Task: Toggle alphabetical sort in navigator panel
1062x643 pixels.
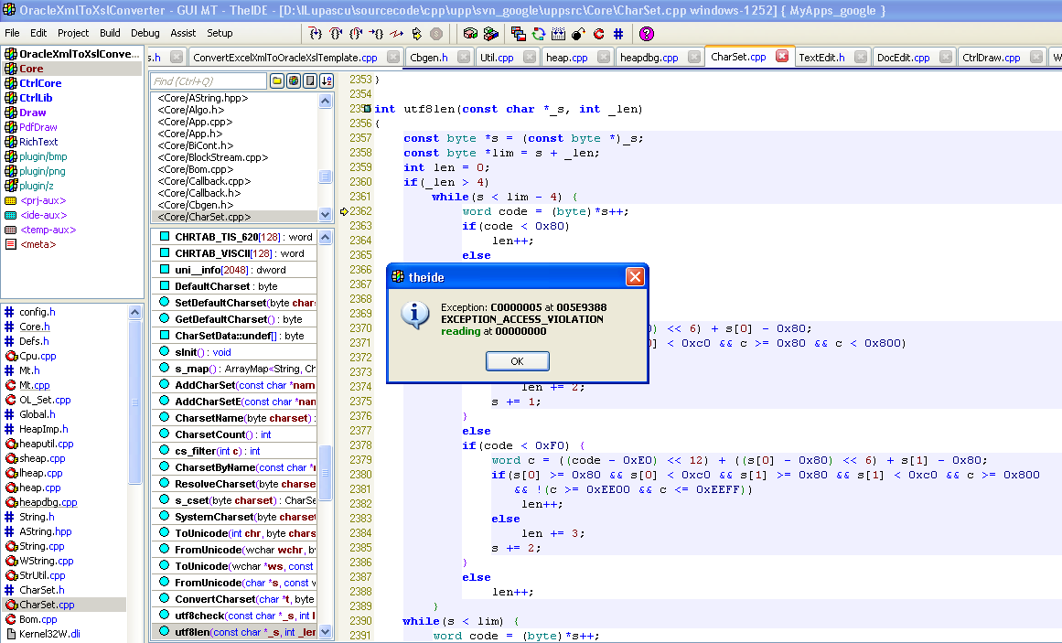Action: pos(327,81)
